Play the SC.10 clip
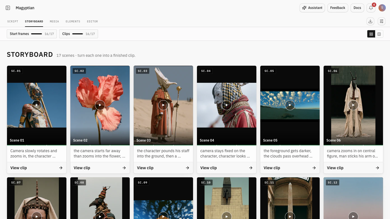 (227, 216)
